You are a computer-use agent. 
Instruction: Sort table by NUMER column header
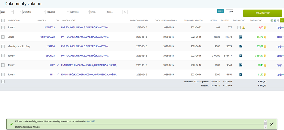click(41, 20)
